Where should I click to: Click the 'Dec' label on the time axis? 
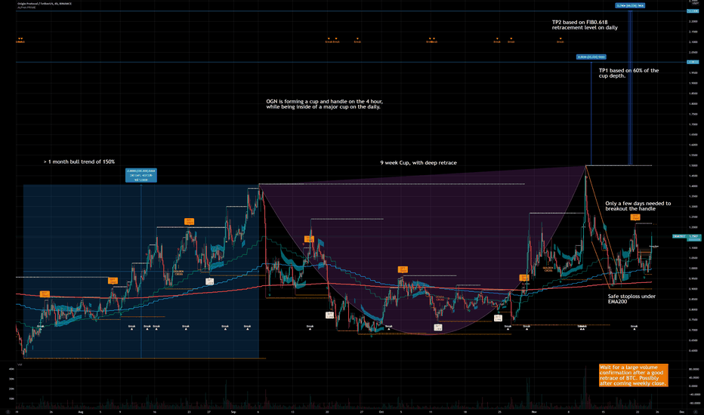(x=681, y=412)
